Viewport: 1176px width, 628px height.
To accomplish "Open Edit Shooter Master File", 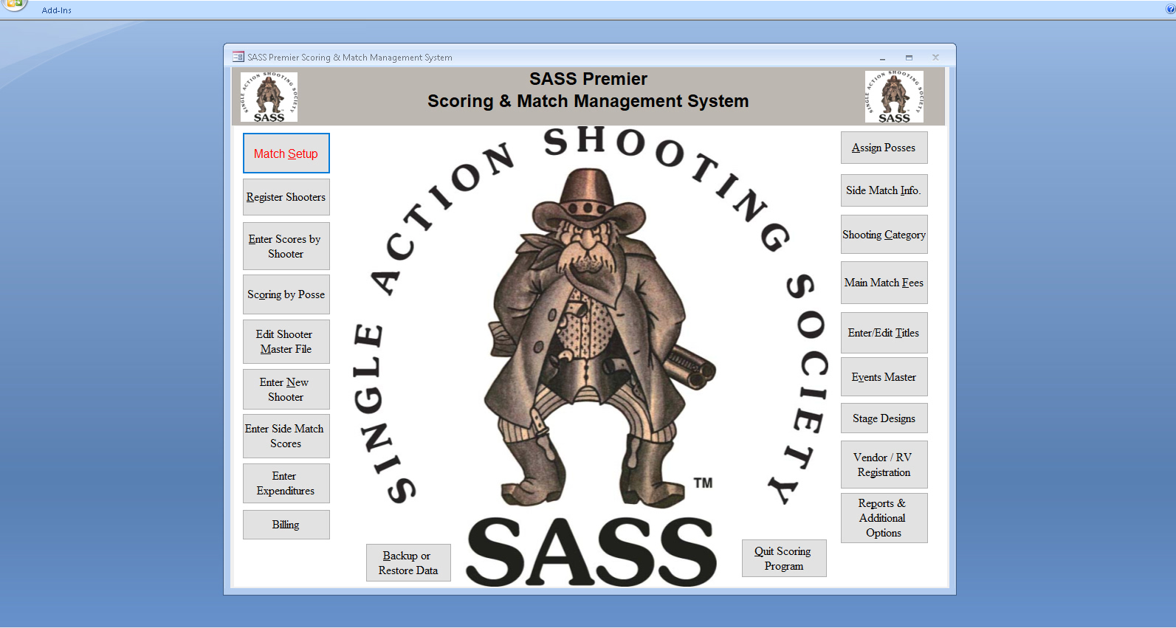I will 286,342.
